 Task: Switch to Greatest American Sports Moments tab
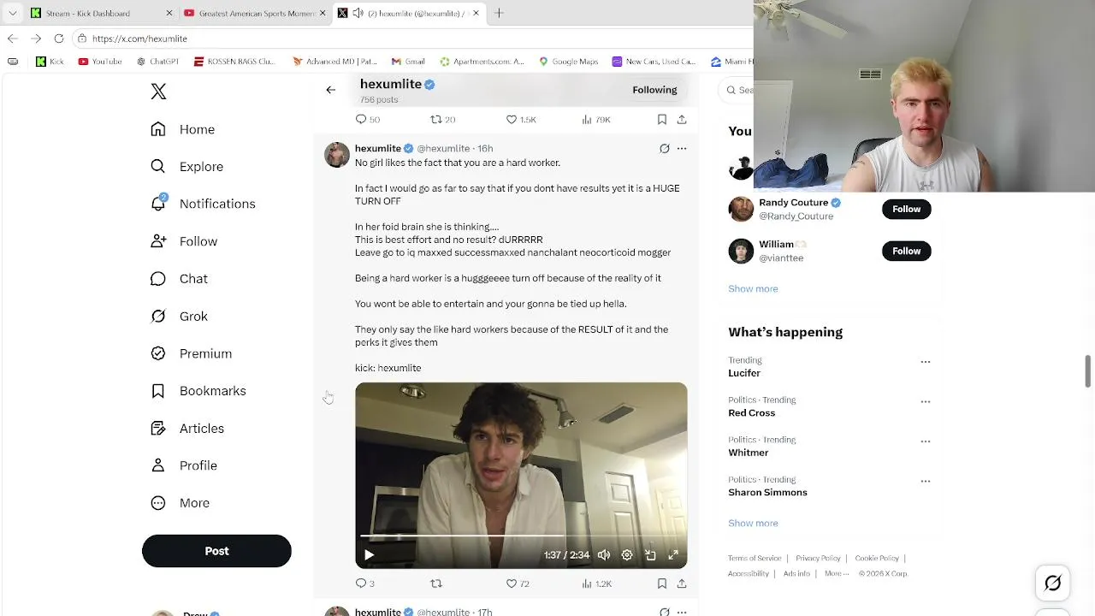[x=256, y=13]
